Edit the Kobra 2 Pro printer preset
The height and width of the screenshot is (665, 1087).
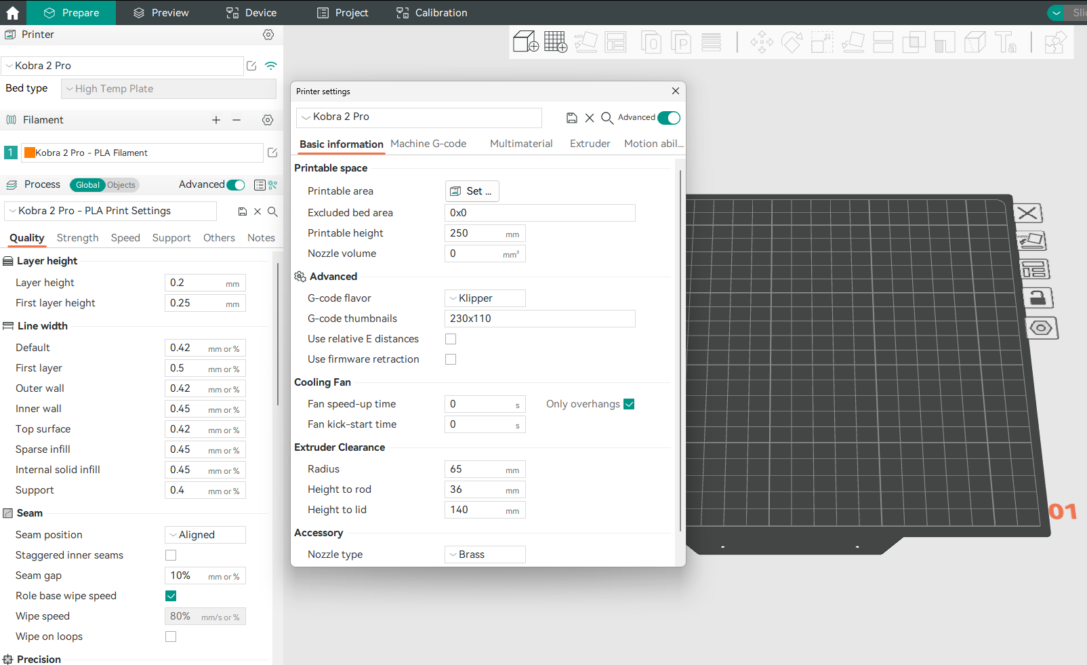click(x=251, y=66)
